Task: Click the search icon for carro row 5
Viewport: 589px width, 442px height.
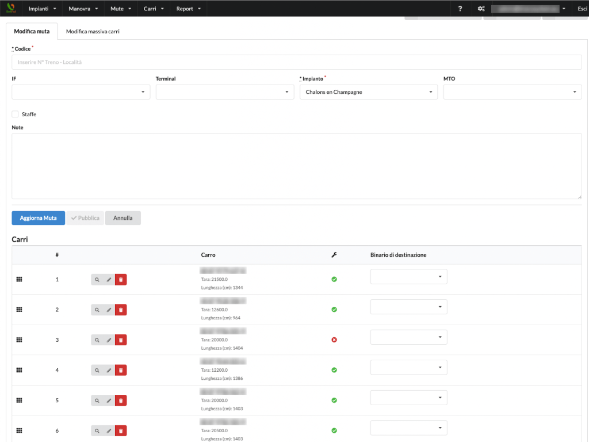Action: pos(97,401)
